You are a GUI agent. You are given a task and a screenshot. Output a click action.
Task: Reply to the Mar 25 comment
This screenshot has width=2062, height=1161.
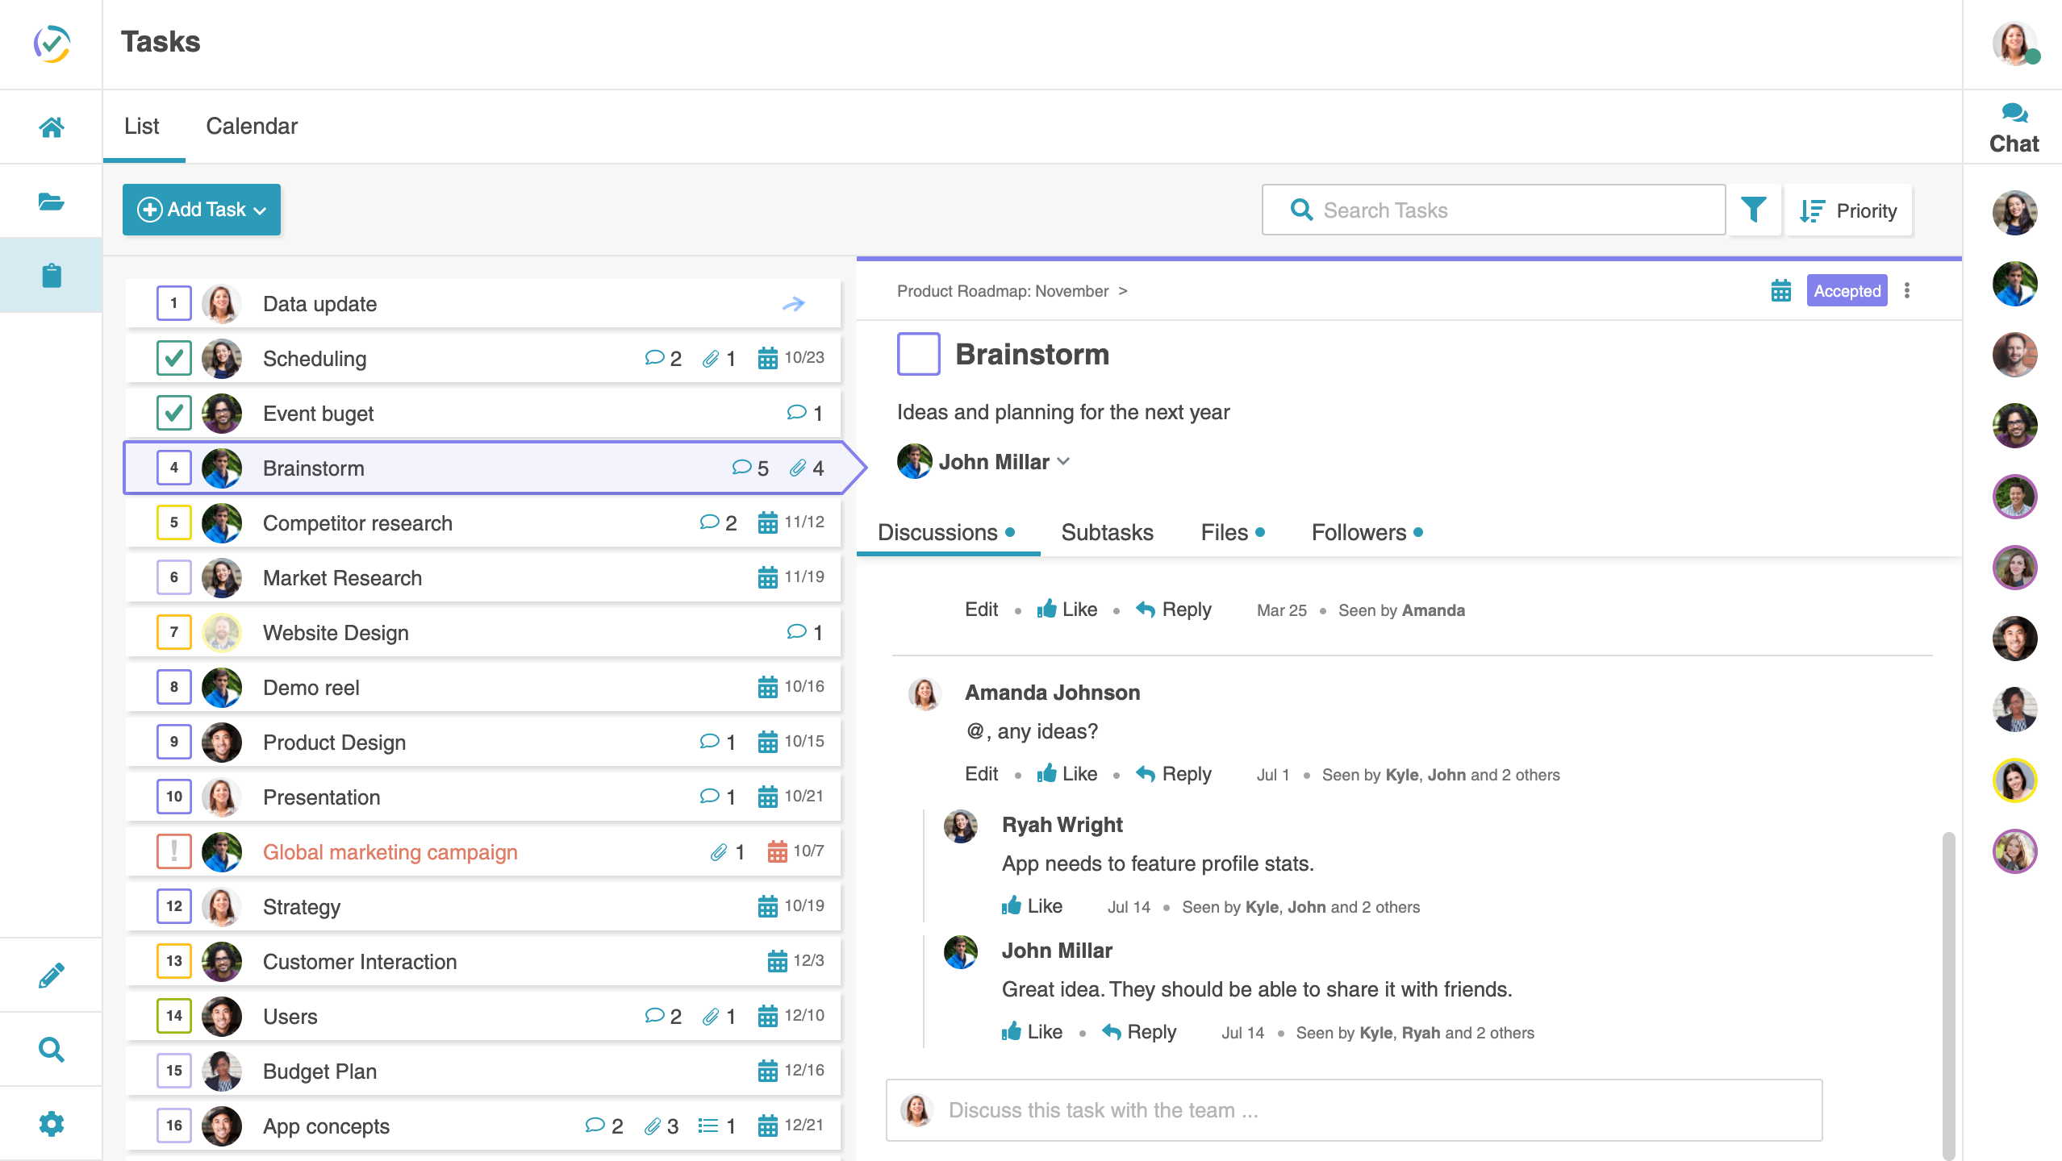click(1174, 610)
